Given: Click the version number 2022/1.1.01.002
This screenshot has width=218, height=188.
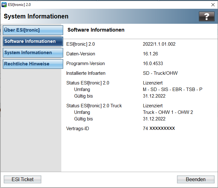Looking at the screenshot, I should coord(159,44).
